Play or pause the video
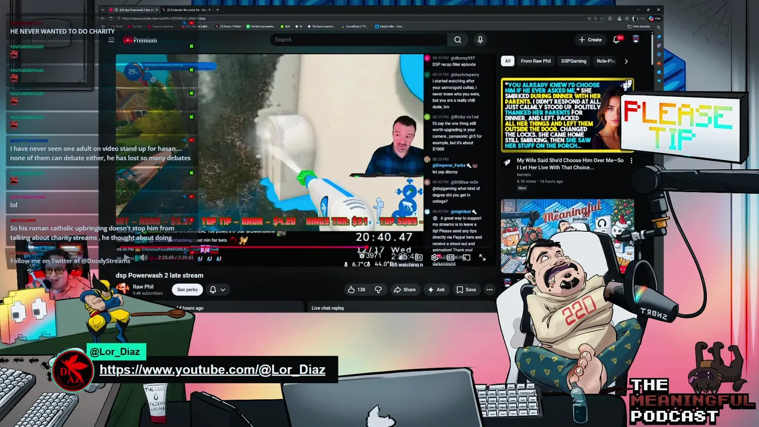Screen dimensions: 759x427 tap(126, 257)
